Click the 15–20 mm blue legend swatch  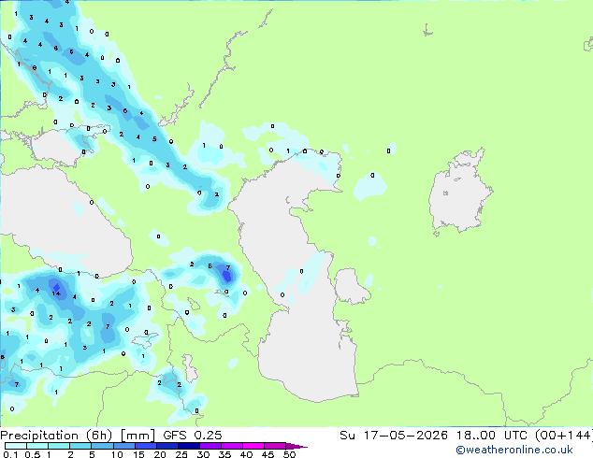tap(145, 446)
